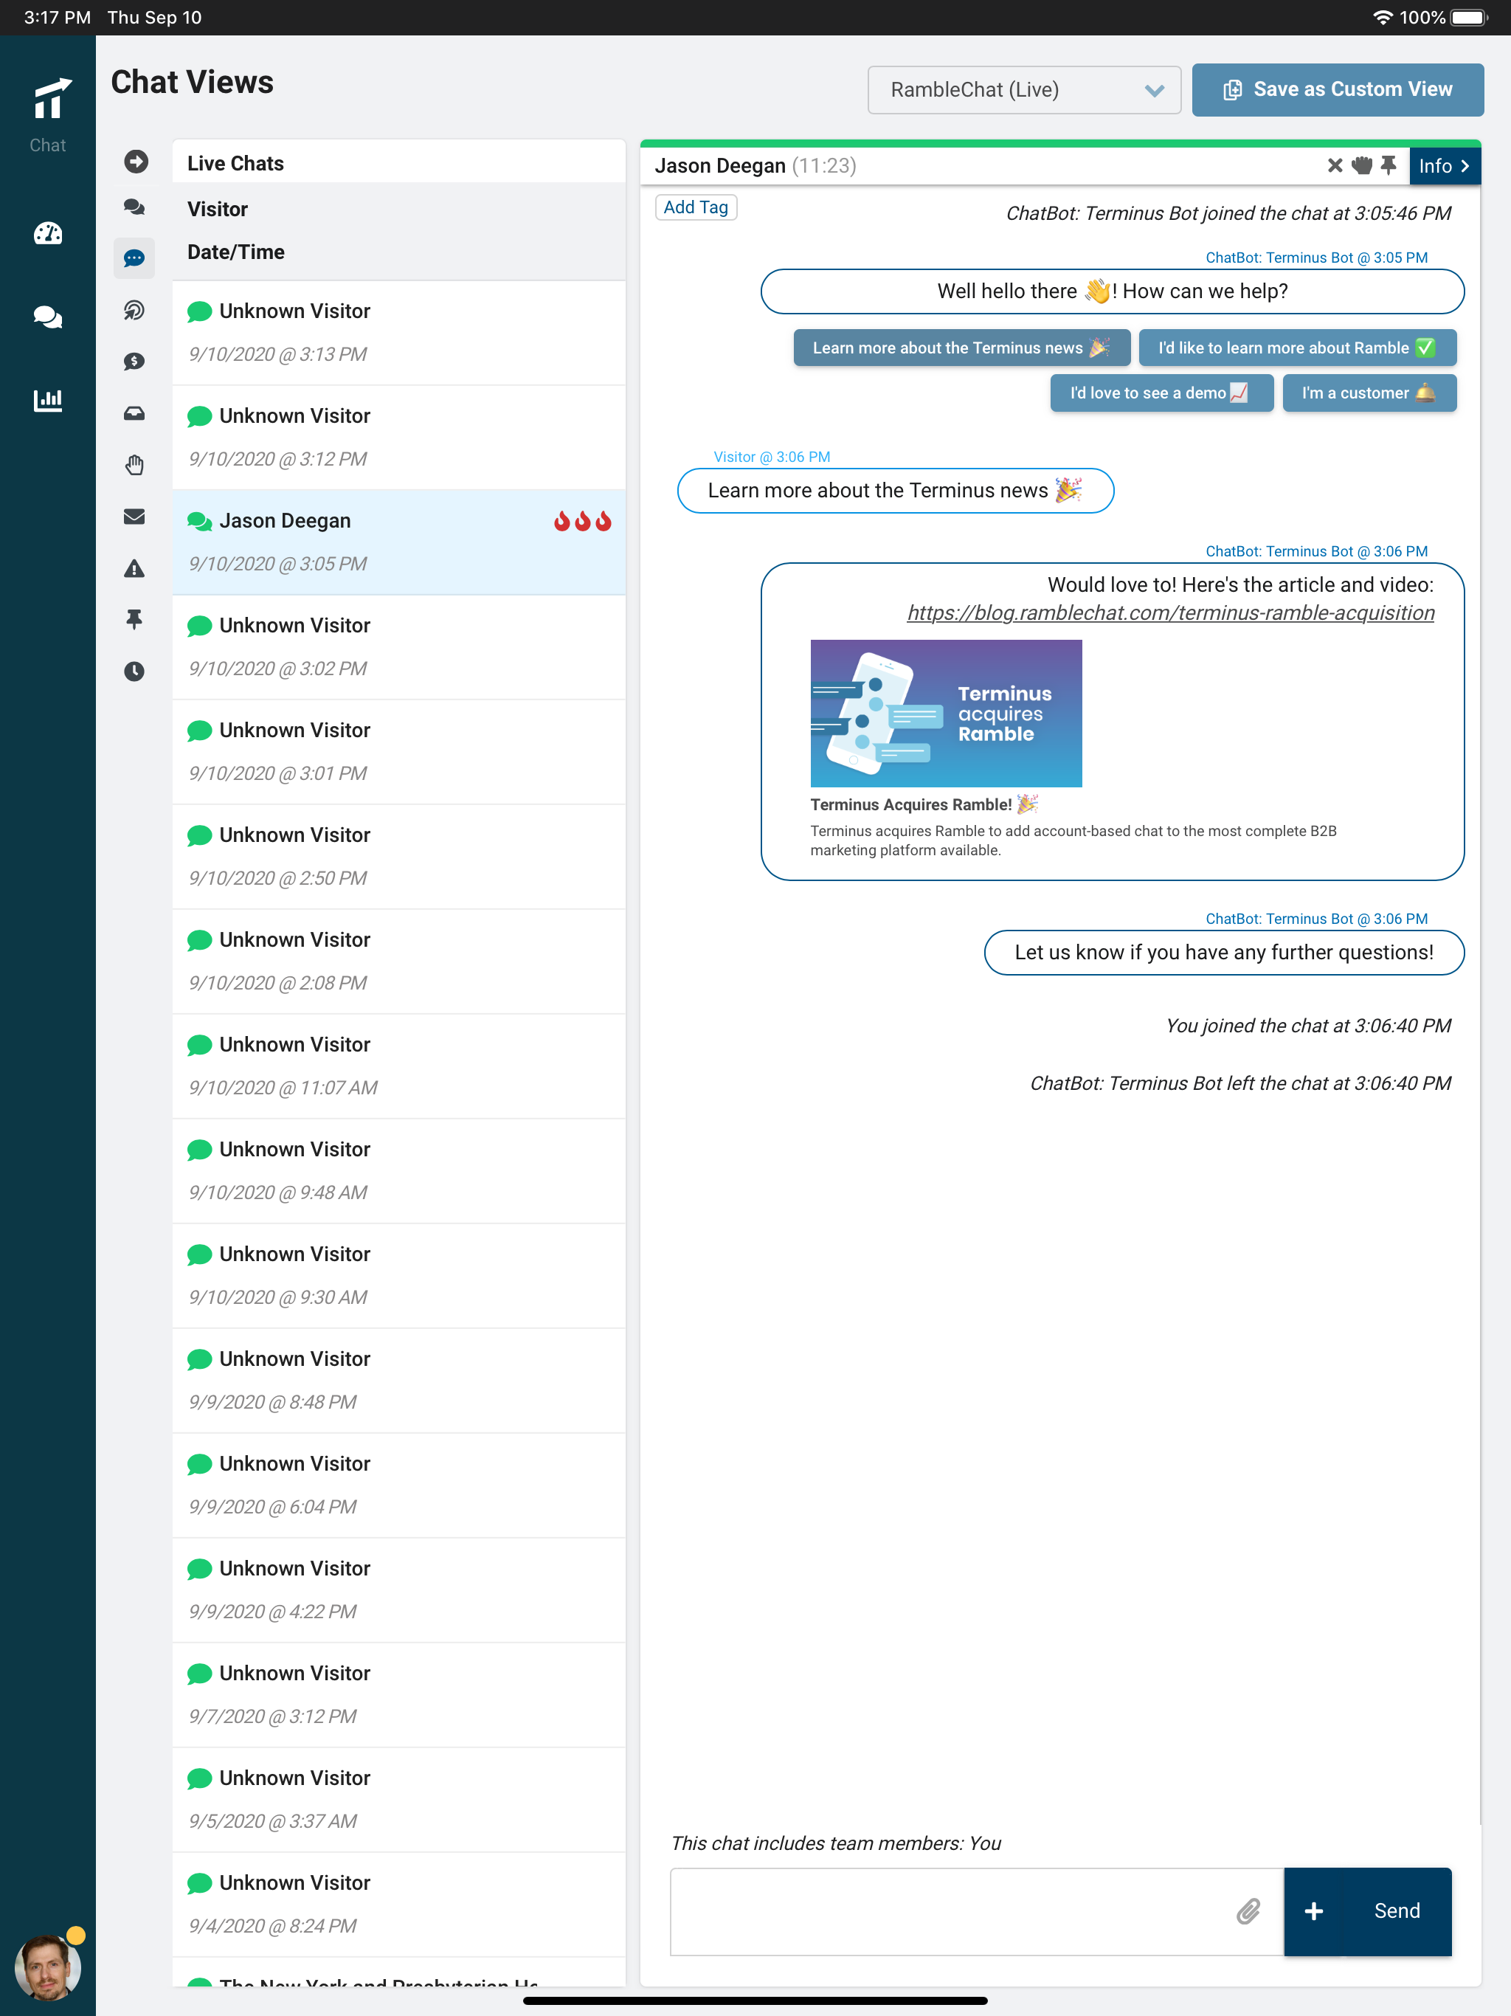Open the bar chart reports icon
The image size is (1511, 2016).
[47, 400]
